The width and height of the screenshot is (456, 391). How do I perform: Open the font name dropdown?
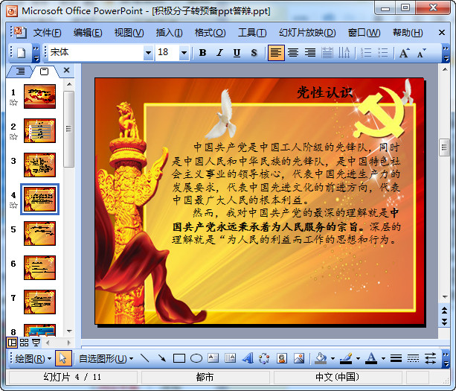tap(148, 53)
